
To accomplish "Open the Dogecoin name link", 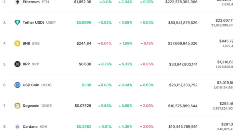I will pyautogui.click(x=31, y=106).
